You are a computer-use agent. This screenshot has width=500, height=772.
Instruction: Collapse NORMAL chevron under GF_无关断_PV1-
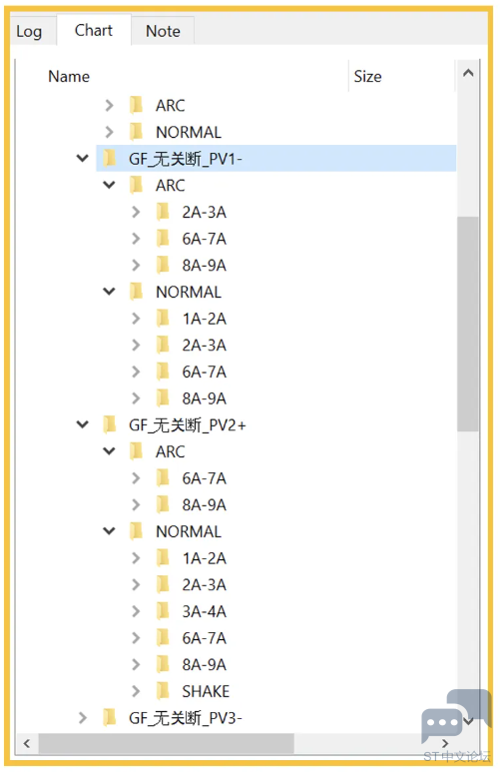[109, 292]
